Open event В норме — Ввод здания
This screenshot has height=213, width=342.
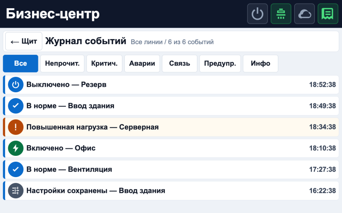pos(171,106)
